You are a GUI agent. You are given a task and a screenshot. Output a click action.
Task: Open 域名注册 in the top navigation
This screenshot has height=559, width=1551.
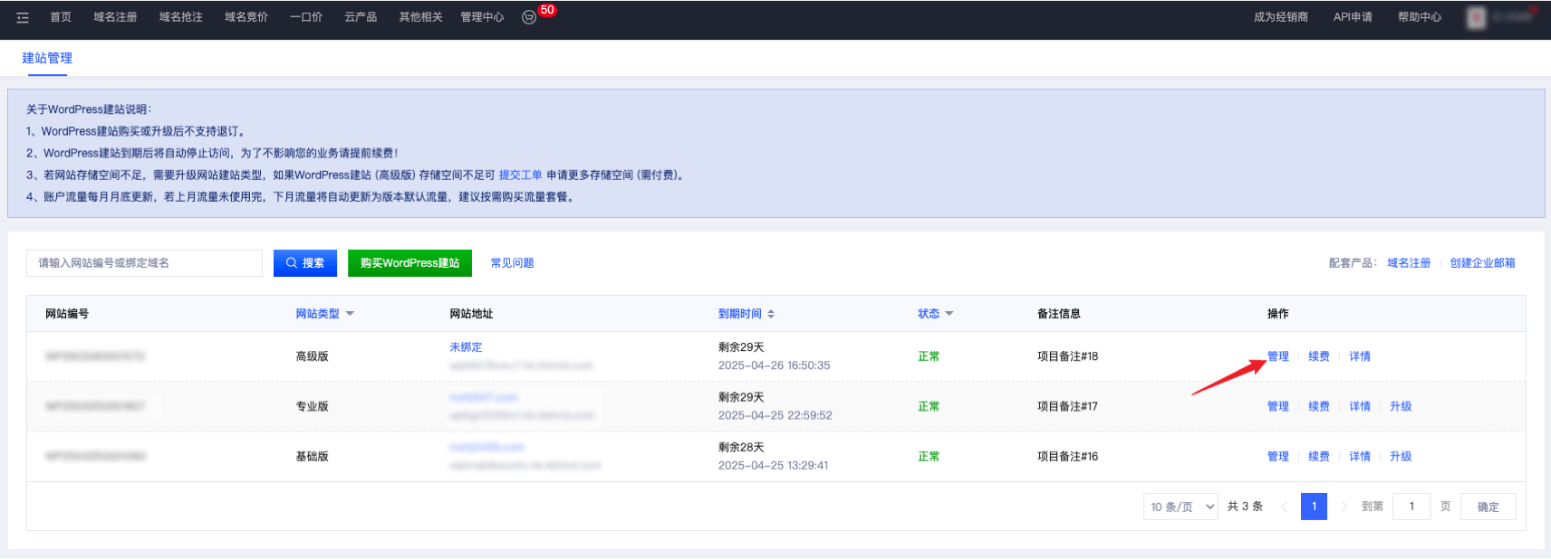[x=115, y=17]
